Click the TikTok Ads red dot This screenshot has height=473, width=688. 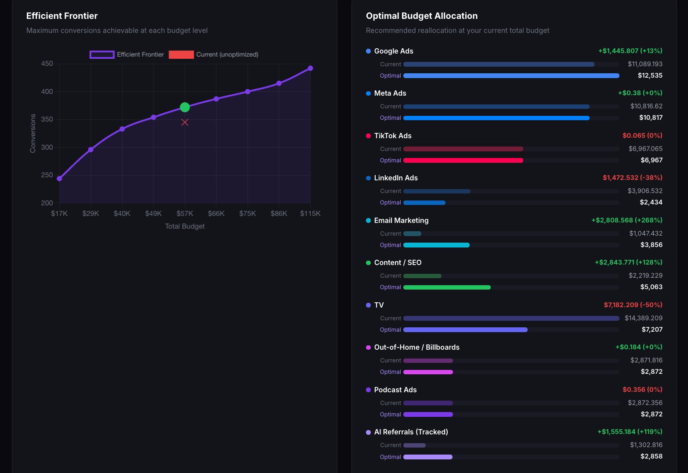(368, 136)
